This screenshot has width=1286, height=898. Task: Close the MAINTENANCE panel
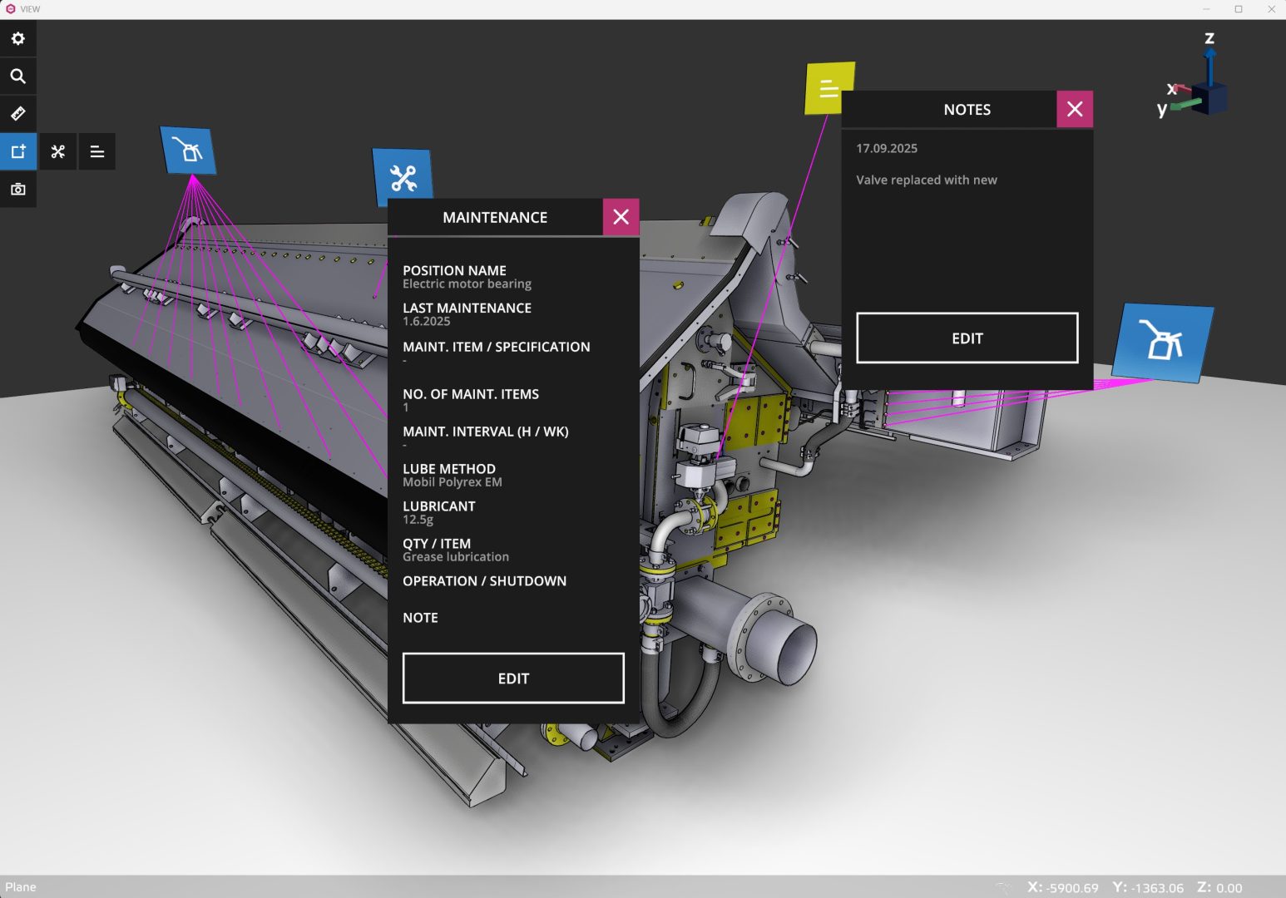(x=620, y=216)
